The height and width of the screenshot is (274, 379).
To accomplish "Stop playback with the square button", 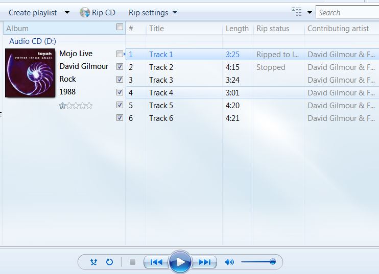I will click(132, 262).
